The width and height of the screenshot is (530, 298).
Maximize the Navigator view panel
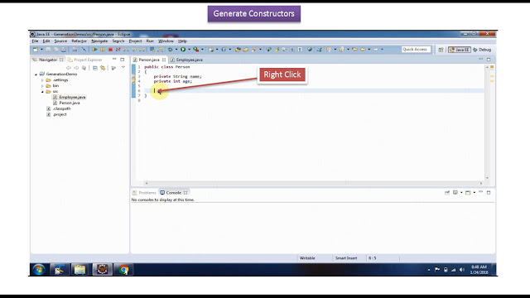(x=122, y=60)
